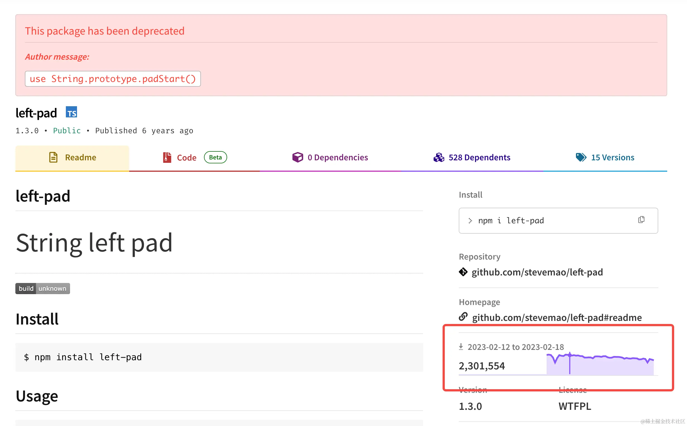Screen dimensions: 687x426
Task: Click the Dependencies cube icon
Action: pos(297,157)
